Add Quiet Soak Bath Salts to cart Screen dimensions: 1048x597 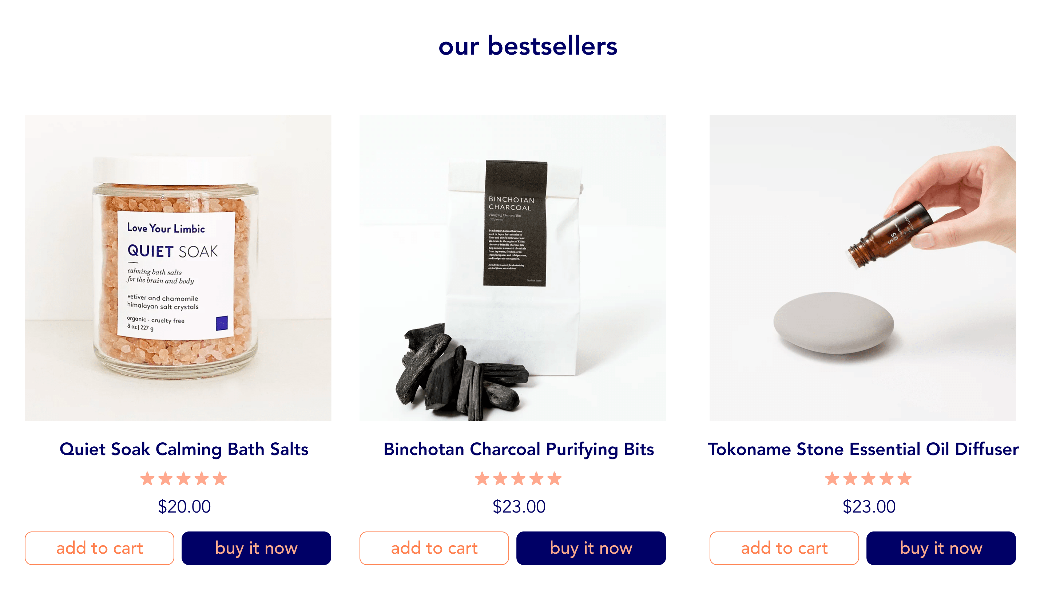tap(99, 548)
